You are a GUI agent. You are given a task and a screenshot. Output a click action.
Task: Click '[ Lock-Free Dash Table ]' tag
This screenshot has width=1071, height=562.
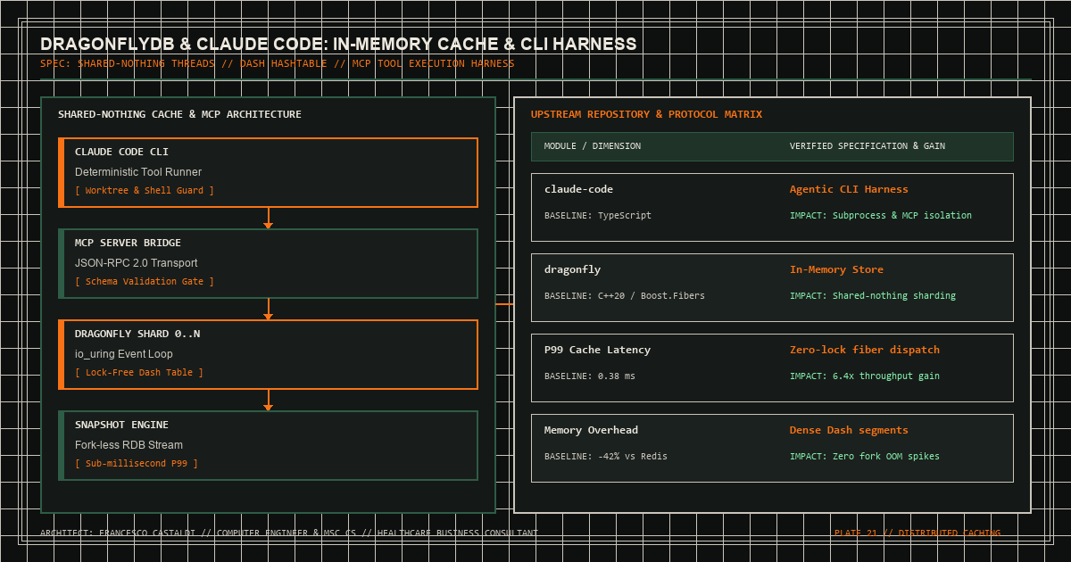(x=139, y=373)
